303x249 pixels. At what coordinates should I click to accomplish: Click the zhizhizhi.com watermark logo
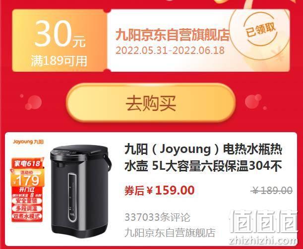pos(263,228)
